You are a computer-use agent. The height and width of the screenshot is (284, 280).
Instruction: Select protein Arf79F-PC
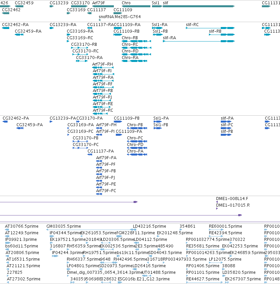tap(106, 191)
